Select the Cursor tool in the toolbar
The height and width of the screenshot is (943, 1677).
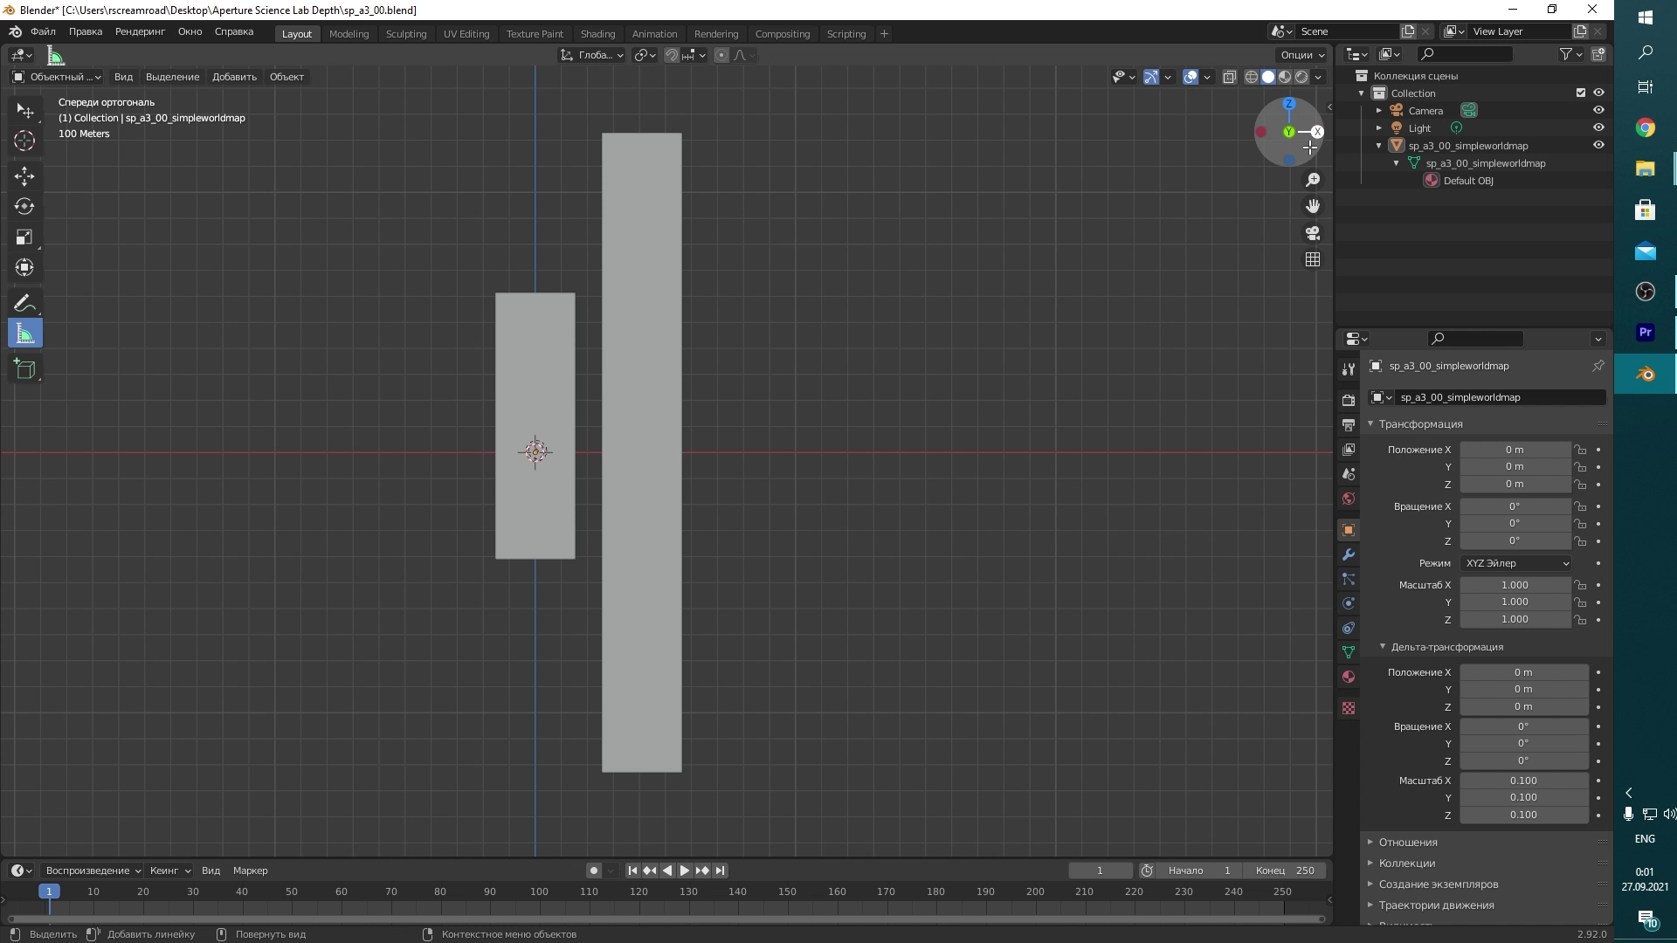point(24,141)
